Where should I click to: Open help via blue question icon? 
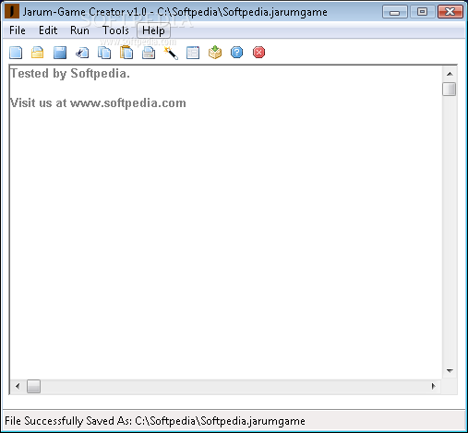coord(236,53)
